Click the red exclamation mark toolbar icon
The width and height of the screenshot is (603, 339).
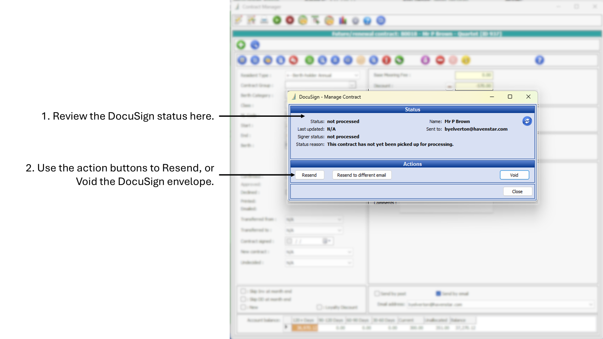click(x=386, y=60)
